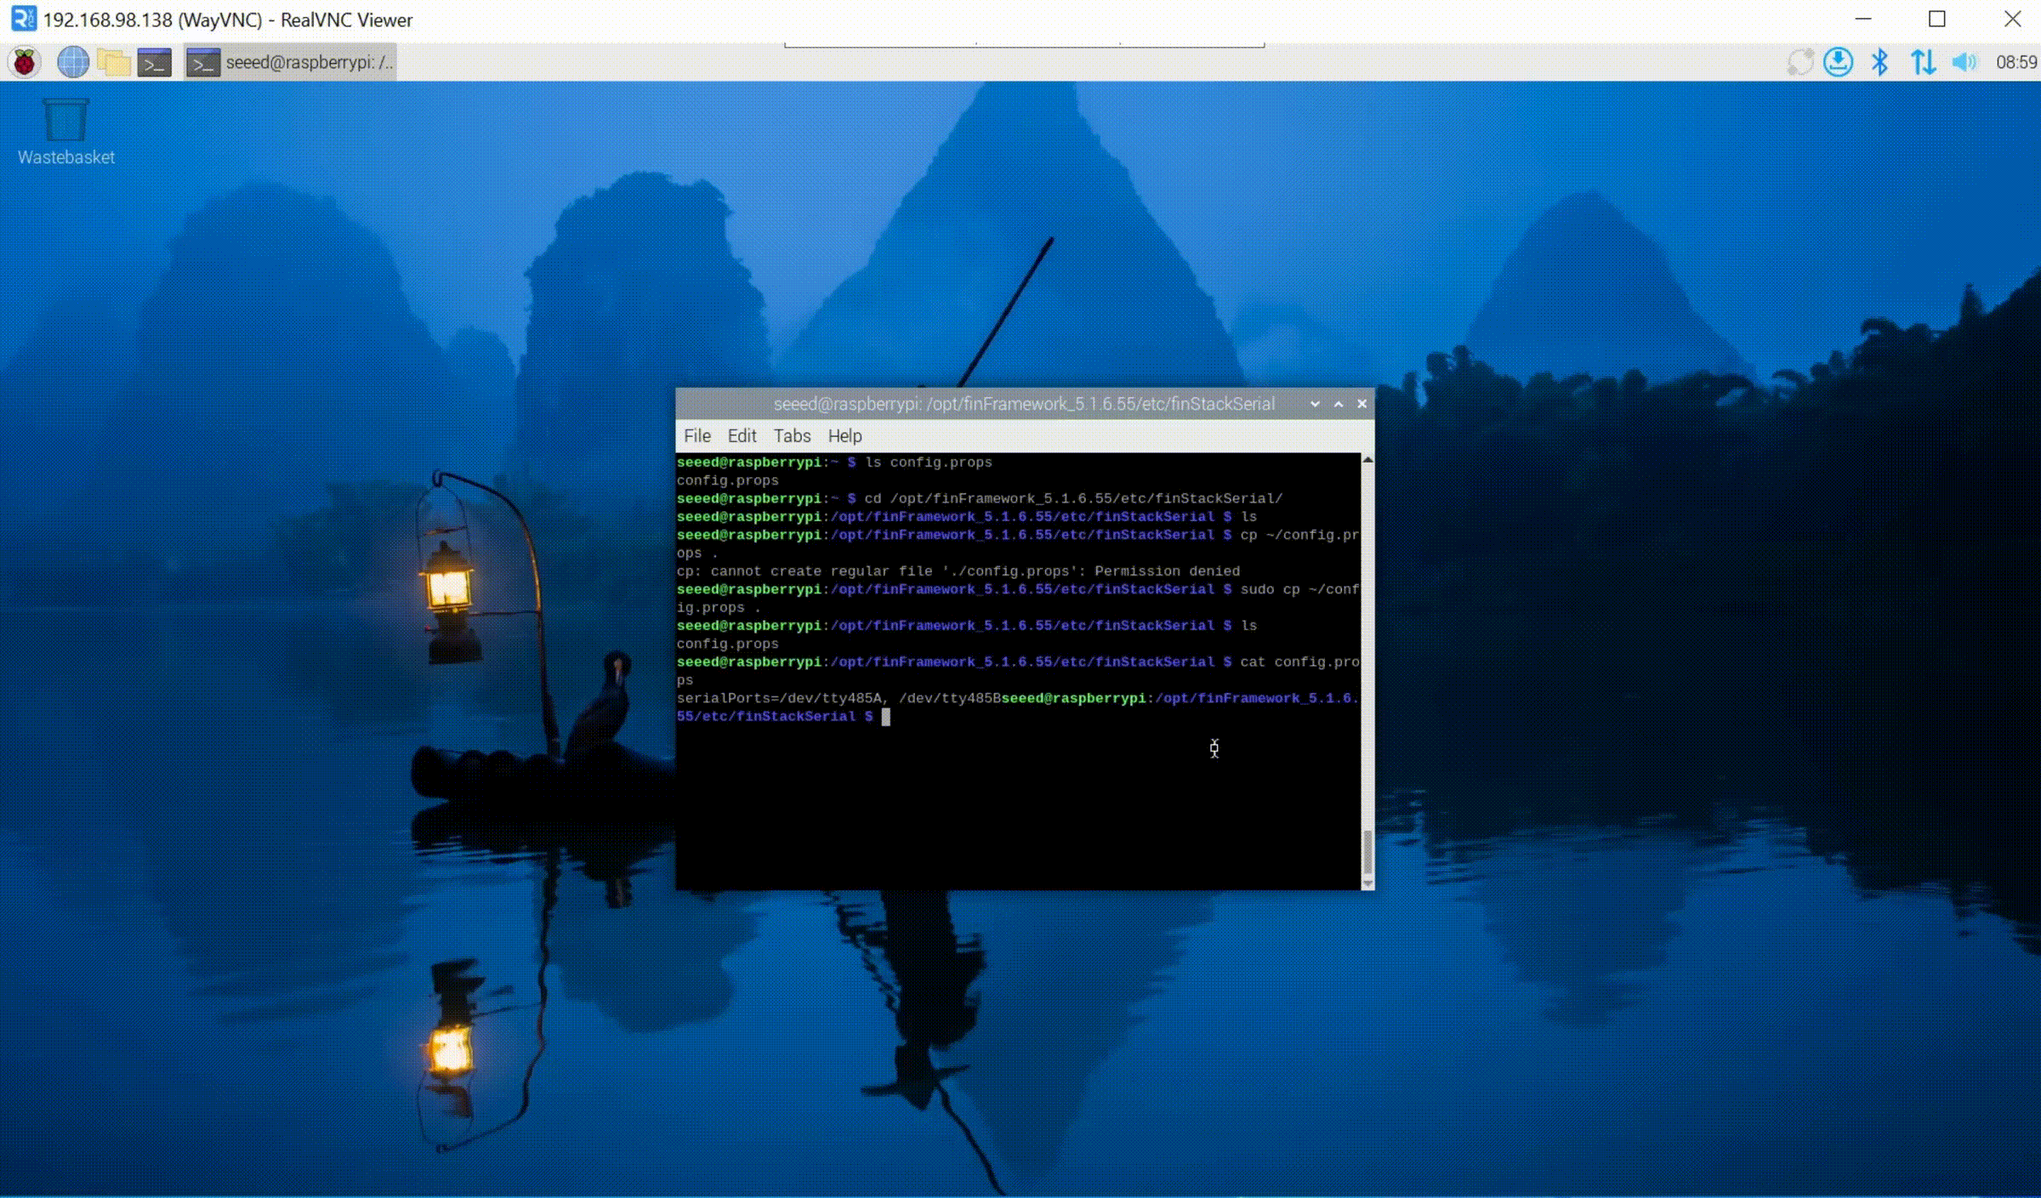This screenshot has height=1198, width=2041.
Task: Iconify terminal using title bar down chevron
Action: (x=1315, y=404)
